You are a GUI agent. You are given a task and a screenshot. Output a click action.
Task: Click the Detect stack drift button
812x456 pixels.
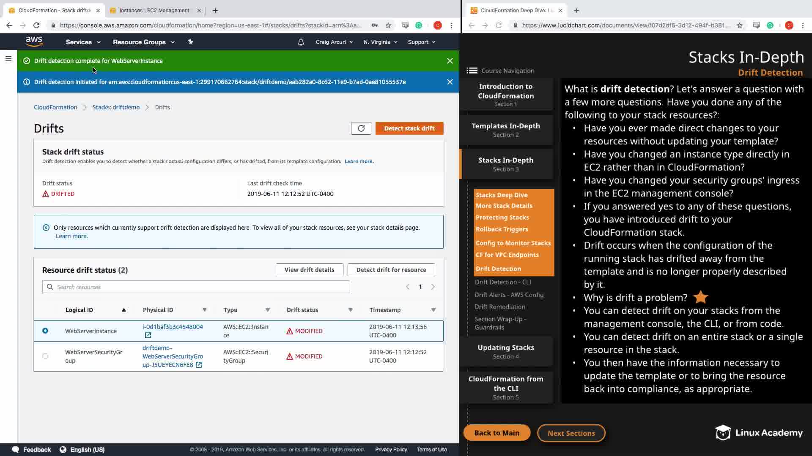[x=409, y=128]
